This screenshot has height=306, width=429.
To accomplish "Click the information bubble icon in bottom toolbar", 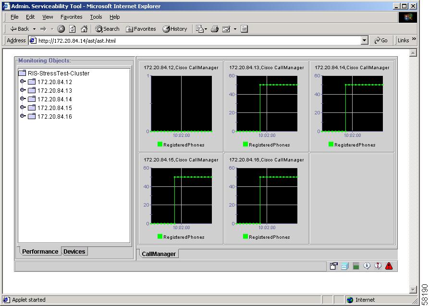I will click(x=367, y=266).
